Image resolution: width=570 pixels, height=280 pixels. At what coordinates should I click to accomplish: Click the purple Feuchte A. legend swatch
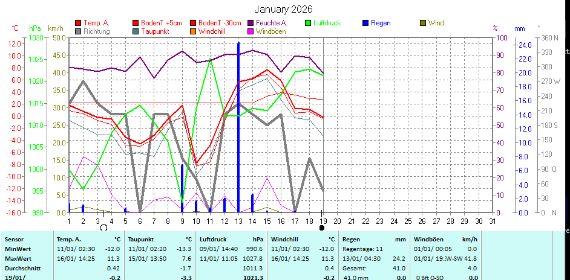point(251,24)
